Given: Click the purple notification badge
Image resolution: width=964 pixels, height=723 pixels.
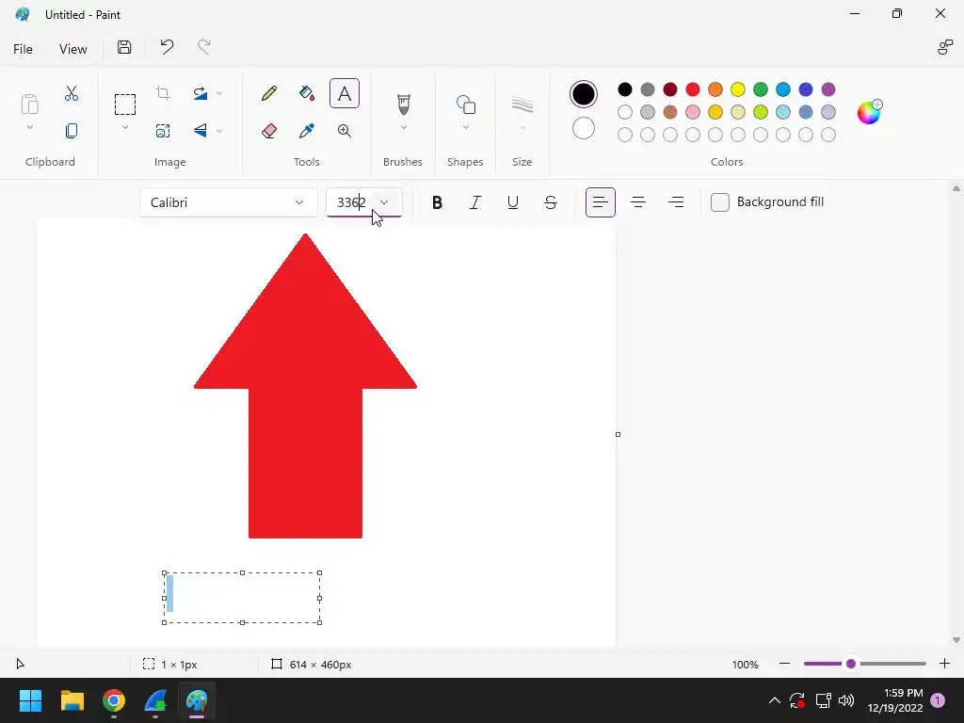Looking at the screenshot, I should (x=938, y=700).
